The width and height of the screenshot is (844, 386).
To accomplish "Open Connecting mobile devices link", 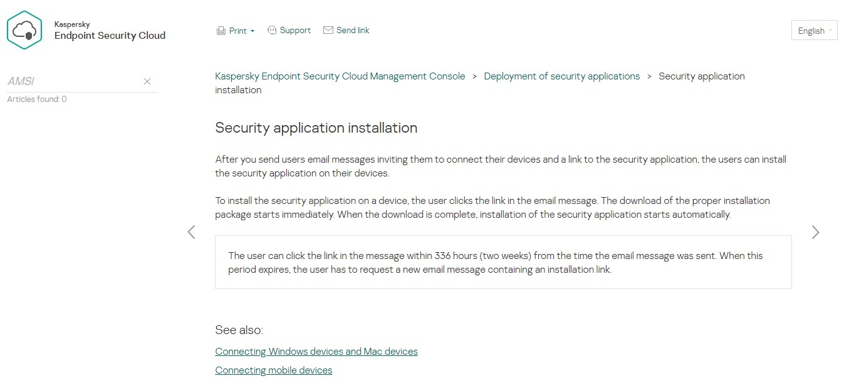I will 274,370.
